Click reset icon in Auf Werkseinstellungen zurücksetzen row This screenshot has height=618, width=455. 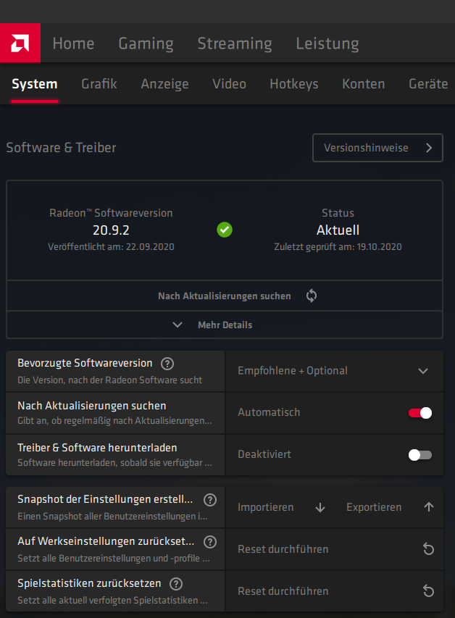[x=428, y=549]
